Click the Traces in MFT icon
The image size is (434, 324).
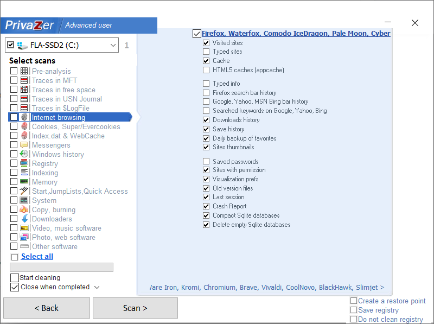pyautogui.click(x=24, y=80)
